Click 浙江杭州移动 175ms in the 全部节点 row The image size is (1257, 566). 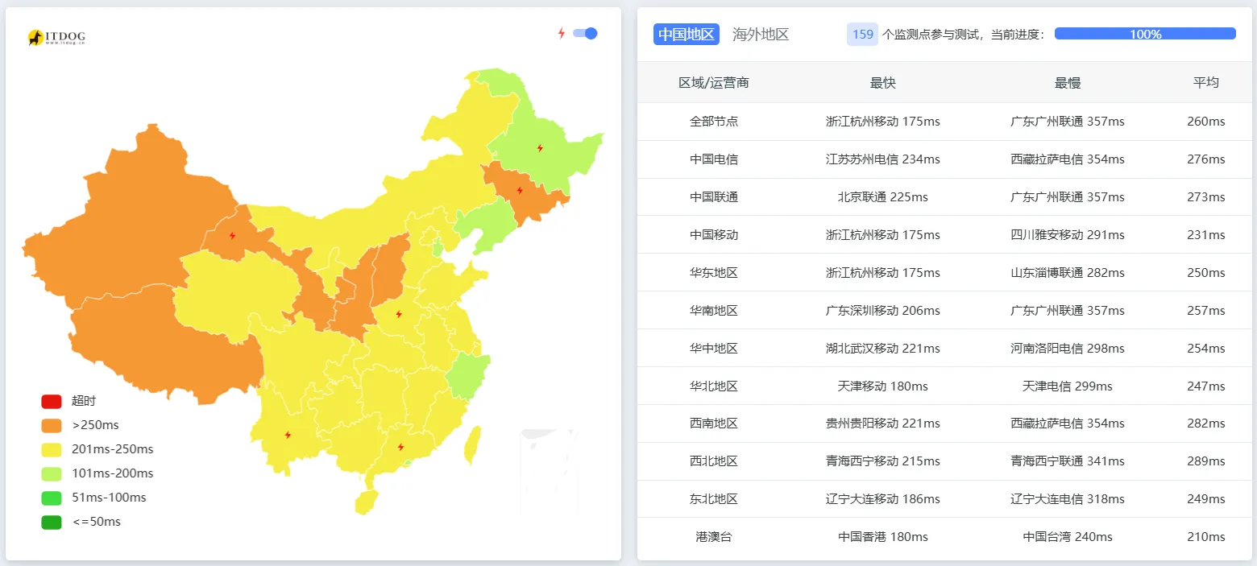[x=882, y=121]
